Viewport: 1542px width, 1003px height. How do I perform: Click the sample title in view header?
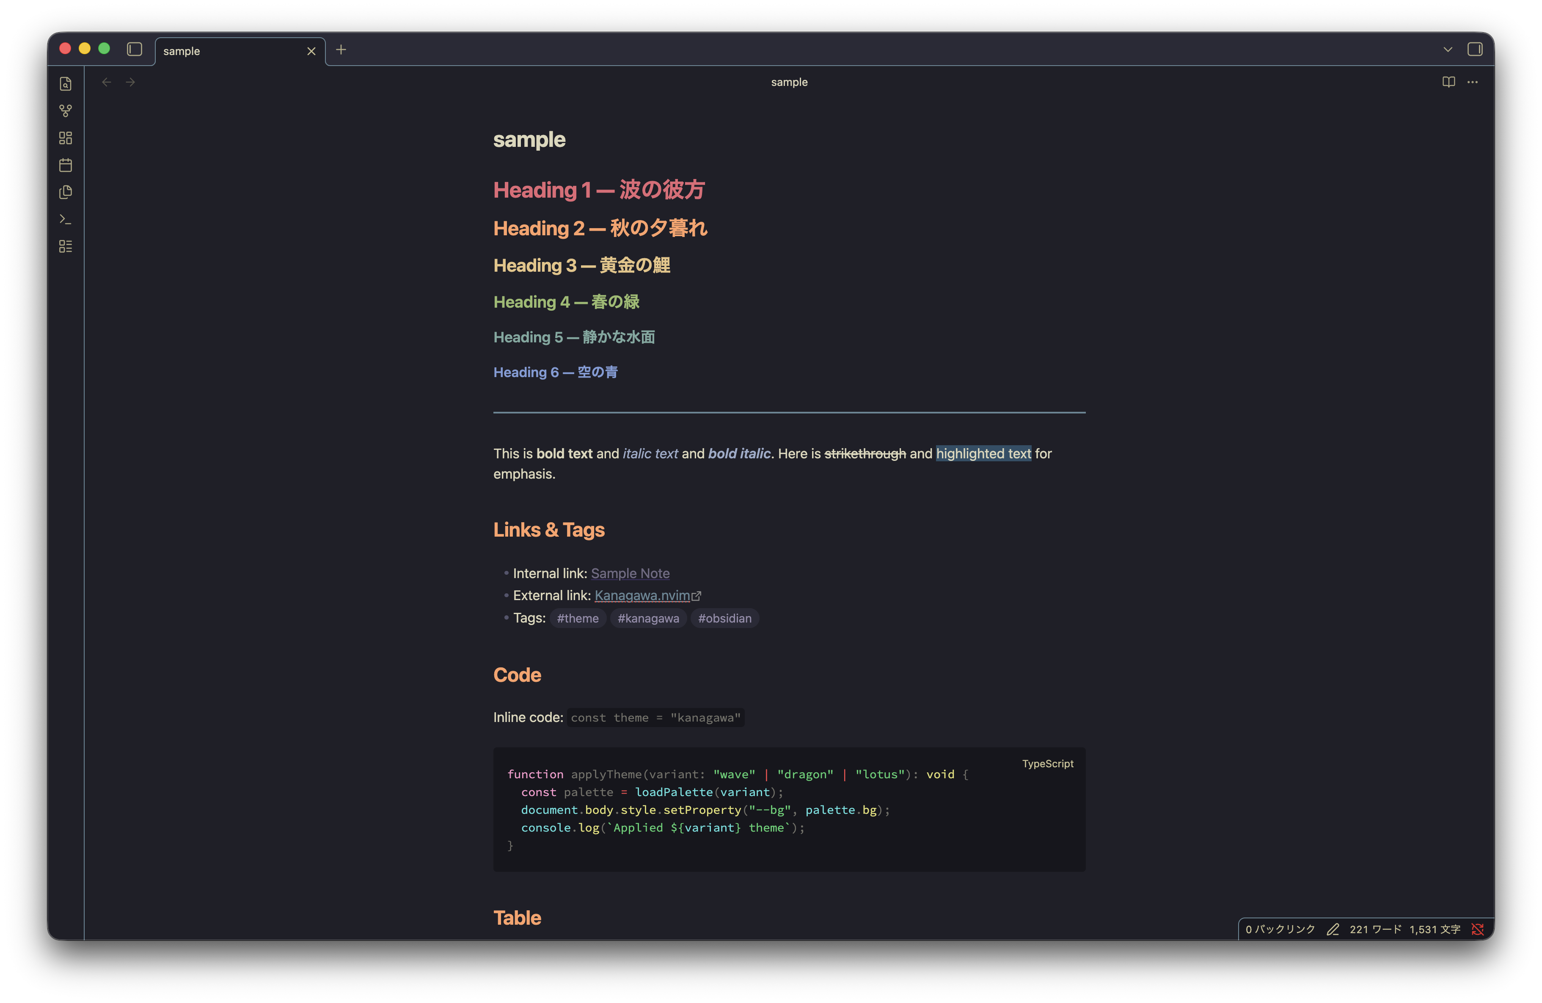pos(789,82)
